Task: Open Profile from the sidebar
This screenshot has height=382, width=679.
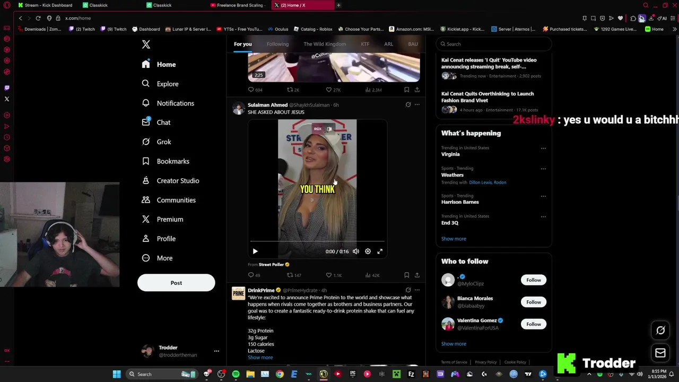Action: coord(159,239)
